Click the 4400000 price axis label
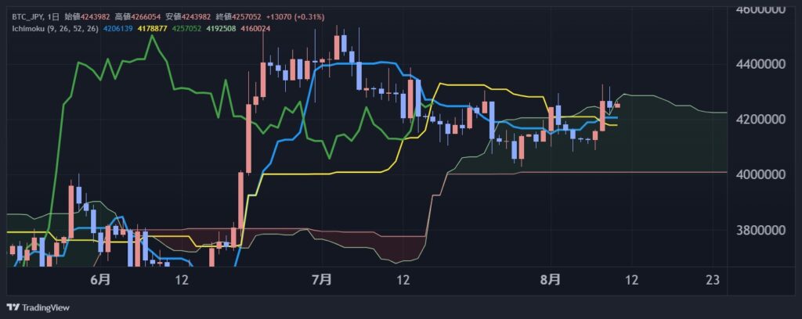 coord(757,63)
